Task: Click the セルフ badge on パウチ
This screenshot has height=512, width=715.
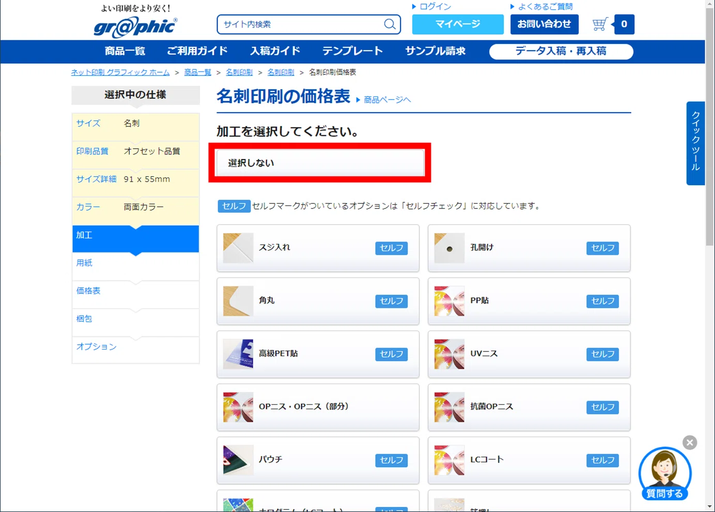Action: (x=391, y=460)
